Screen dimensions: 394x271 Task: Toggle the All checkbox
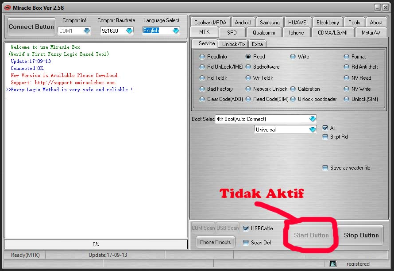click(x=325, y=128)
